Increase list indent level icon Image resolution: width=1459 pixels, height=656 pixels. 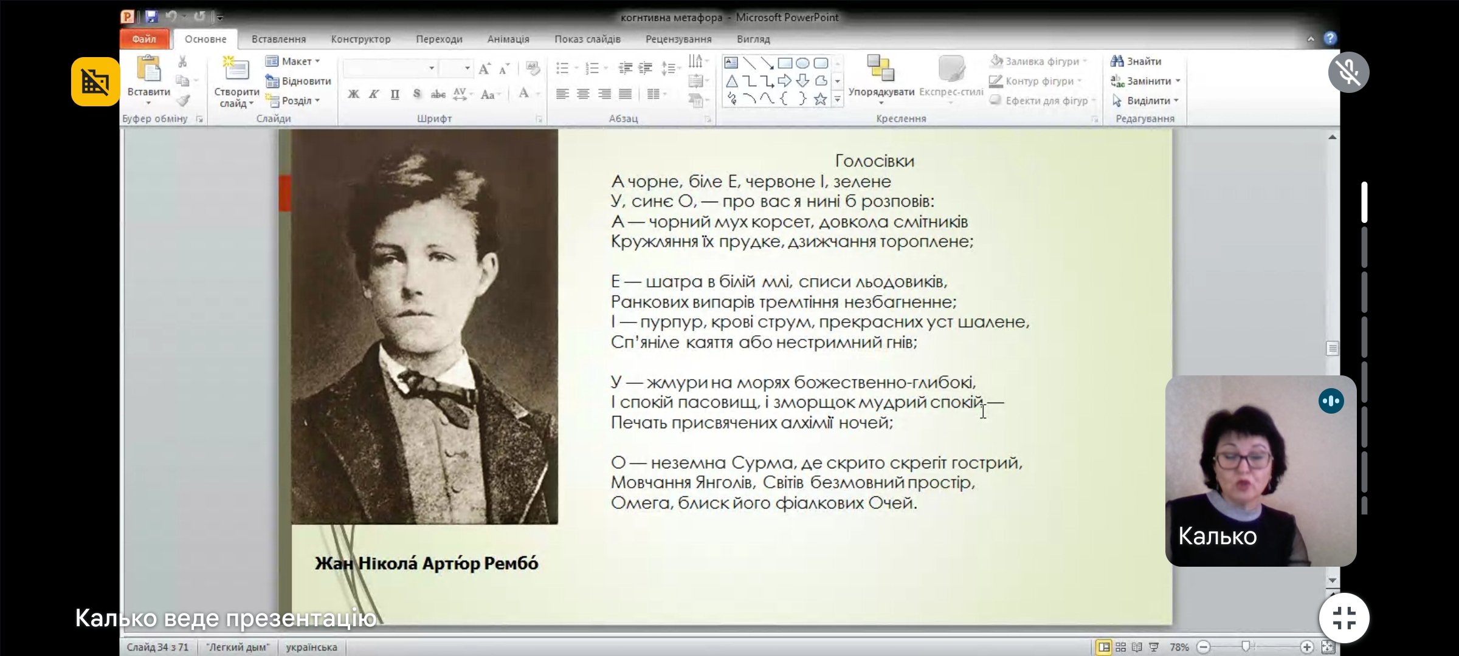646,68
